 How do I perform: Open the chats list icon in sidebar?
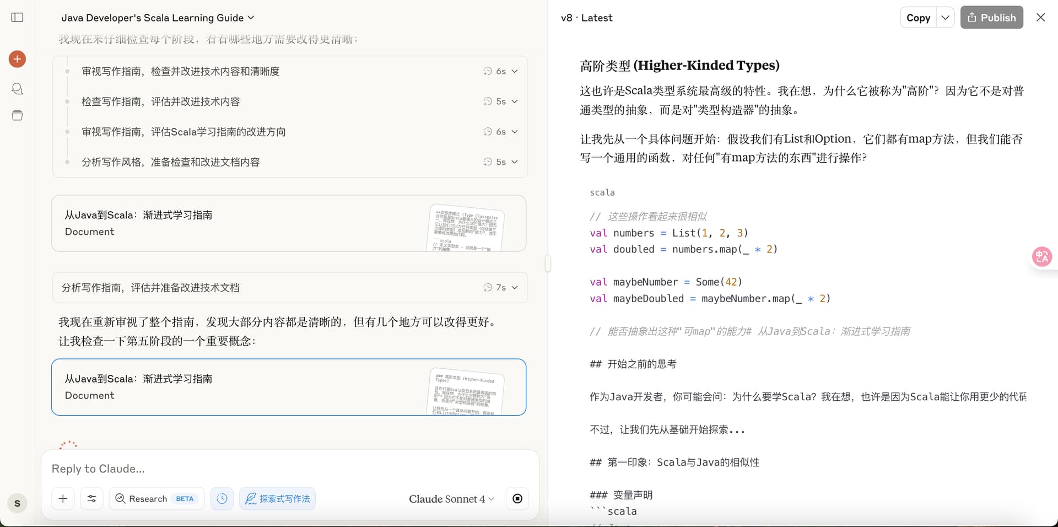click(17, 88)
